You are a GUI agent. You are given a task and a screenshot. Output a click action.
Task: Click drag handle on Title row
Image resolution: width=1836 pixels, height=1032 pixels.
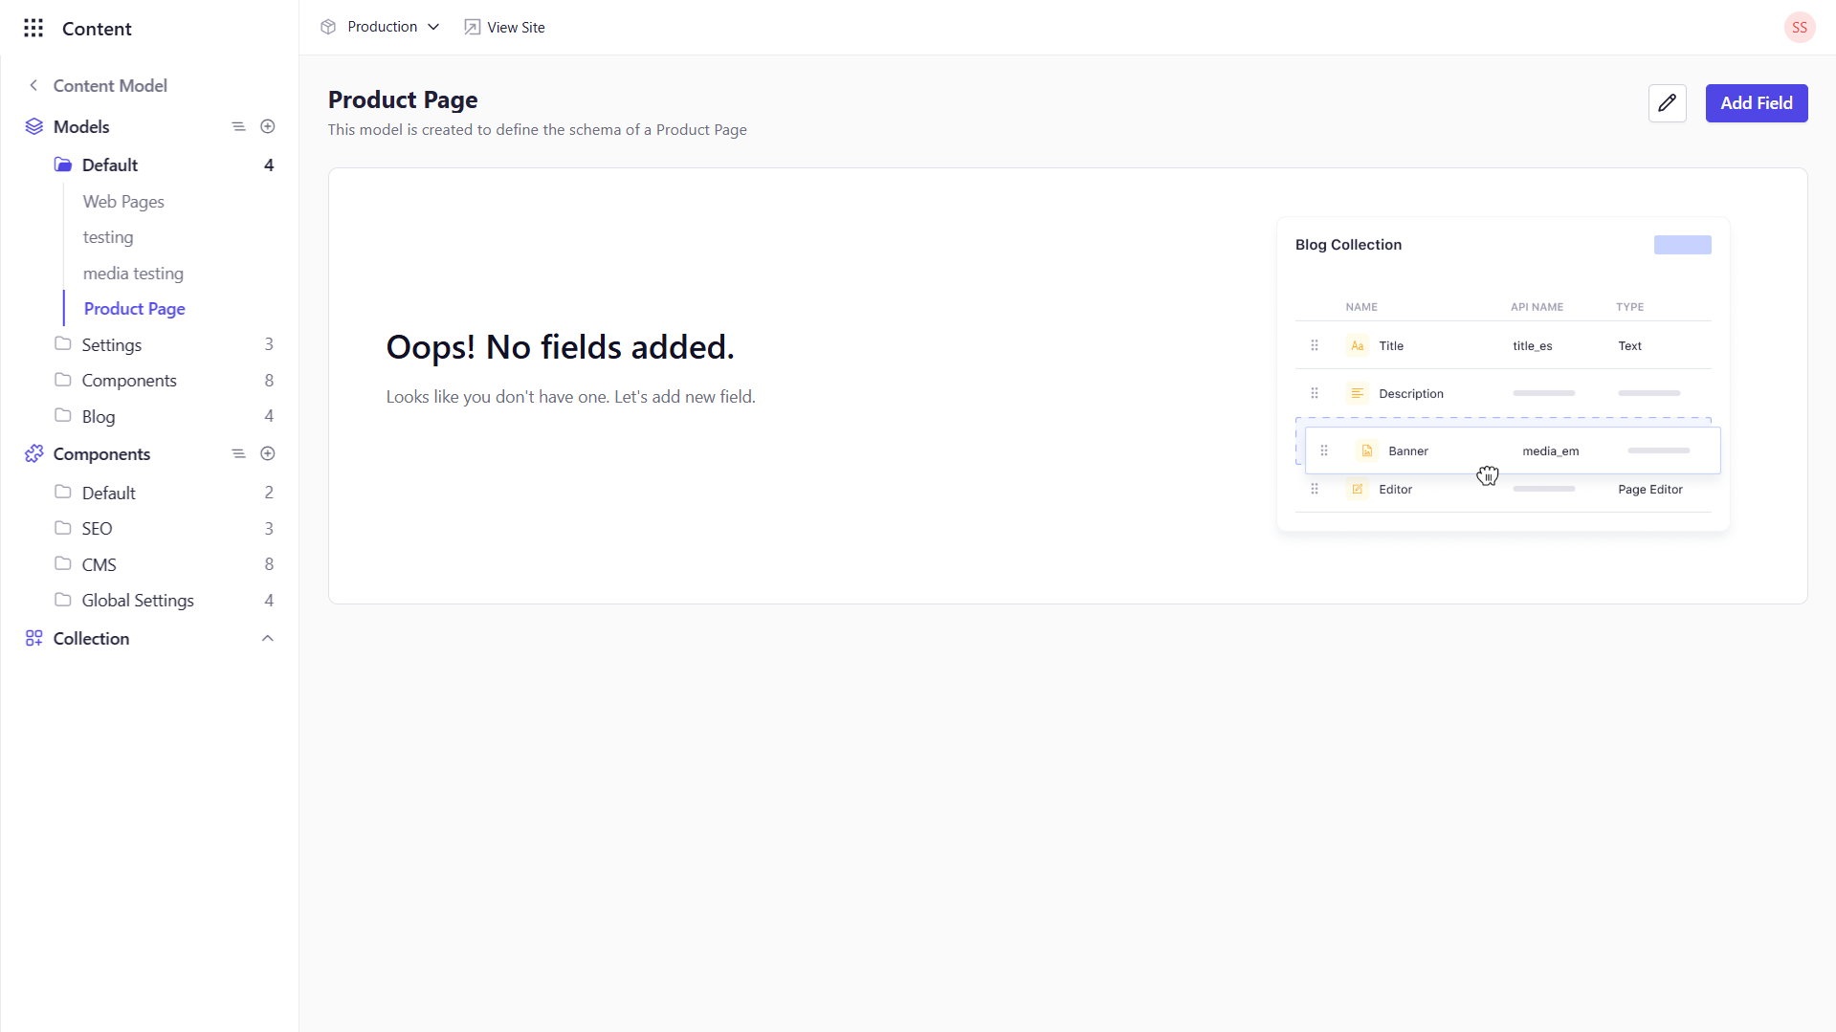tap(1315, 345)
